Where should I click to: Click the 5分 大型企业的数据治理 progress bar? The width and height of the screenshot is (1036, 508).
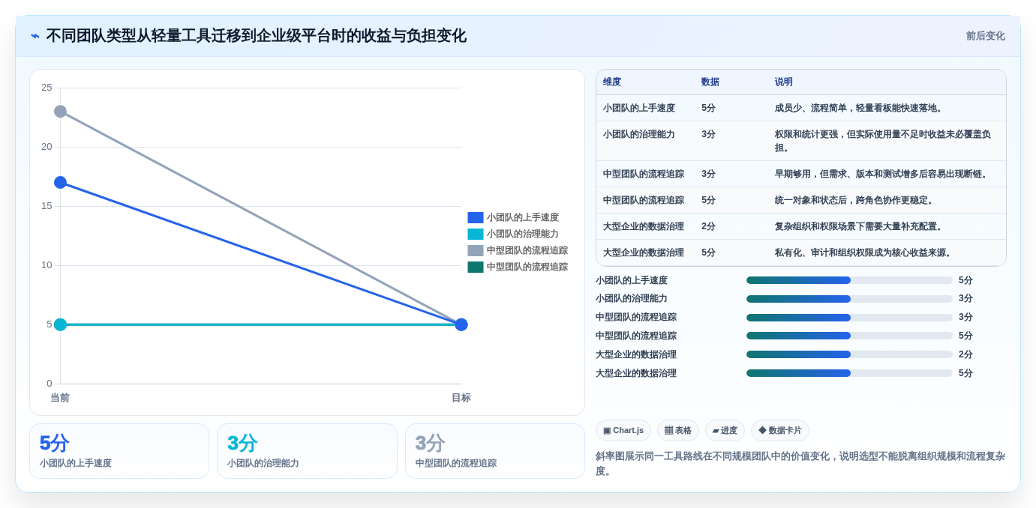(x=849, y=373)
